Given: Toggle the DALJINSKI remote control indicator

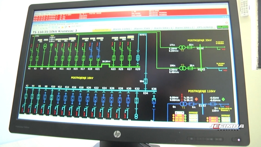Looking at the screenshot, I should 223,27.
